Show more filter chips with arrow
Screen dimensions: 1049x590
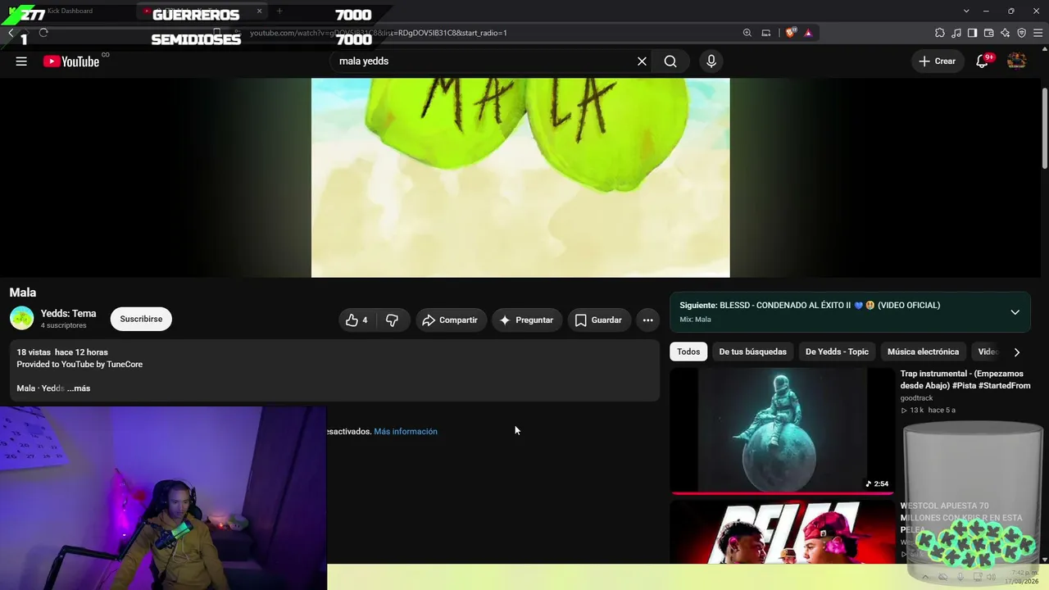click(1017, 352)
